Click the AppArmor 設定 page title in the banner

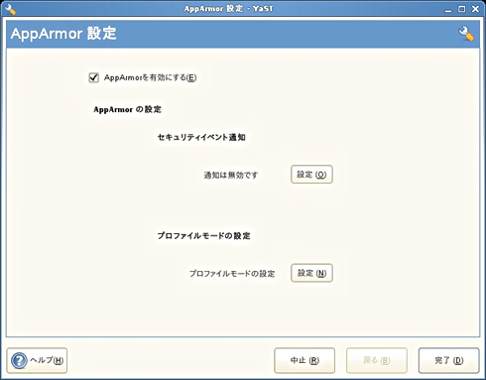tap(63, 34)
